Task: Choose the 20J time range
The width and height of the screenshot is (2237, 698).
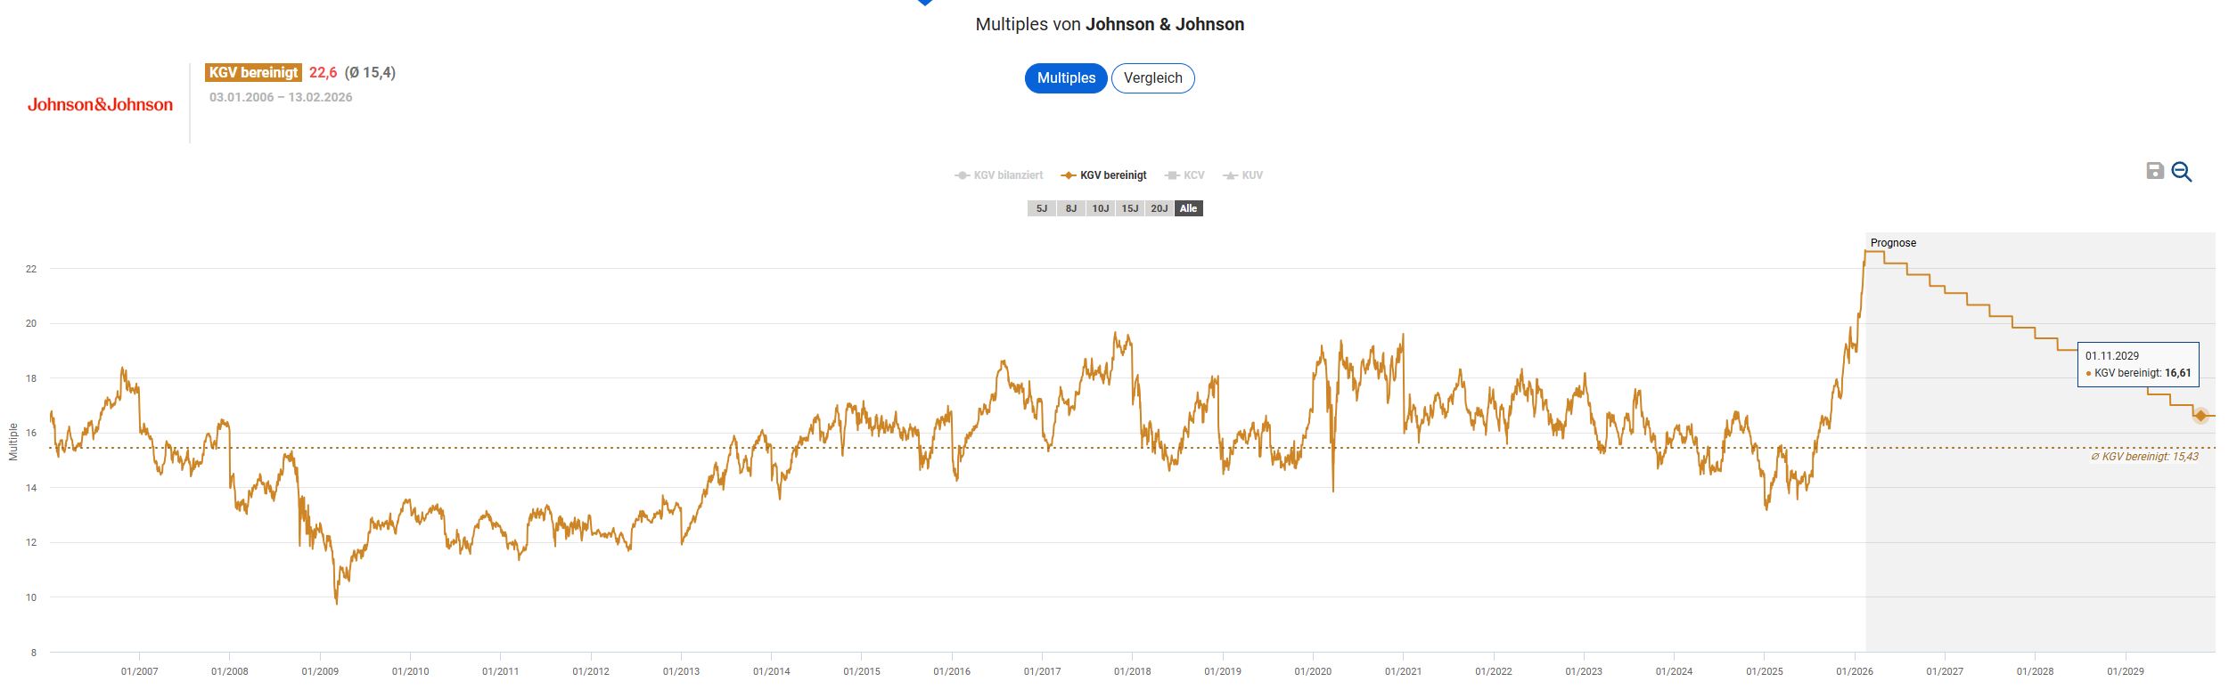Action: click(1159, 208)
